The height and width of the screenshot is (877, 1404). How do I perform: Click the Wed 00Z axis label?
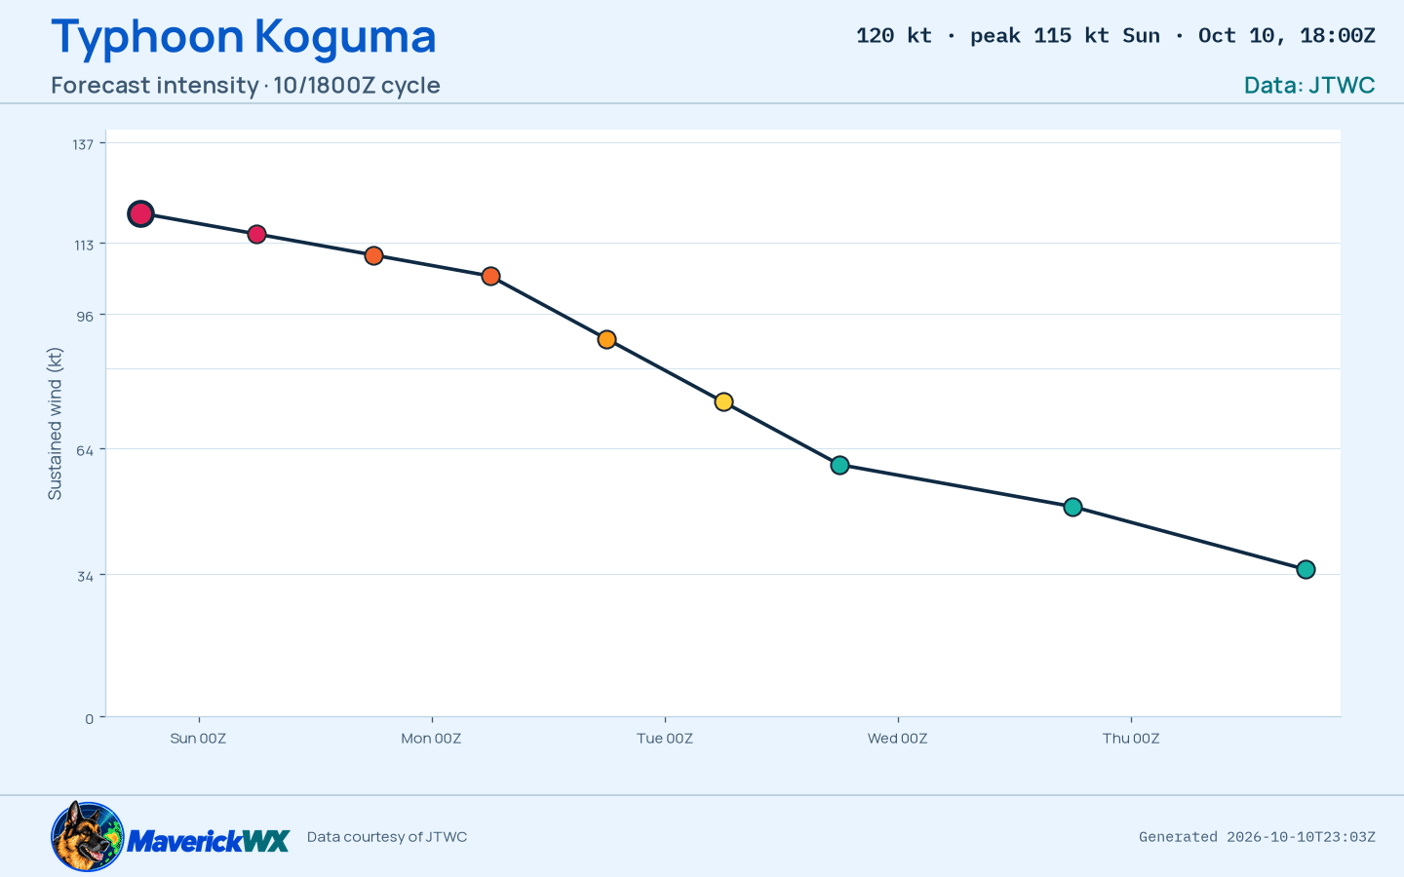[x=898, y=739]
